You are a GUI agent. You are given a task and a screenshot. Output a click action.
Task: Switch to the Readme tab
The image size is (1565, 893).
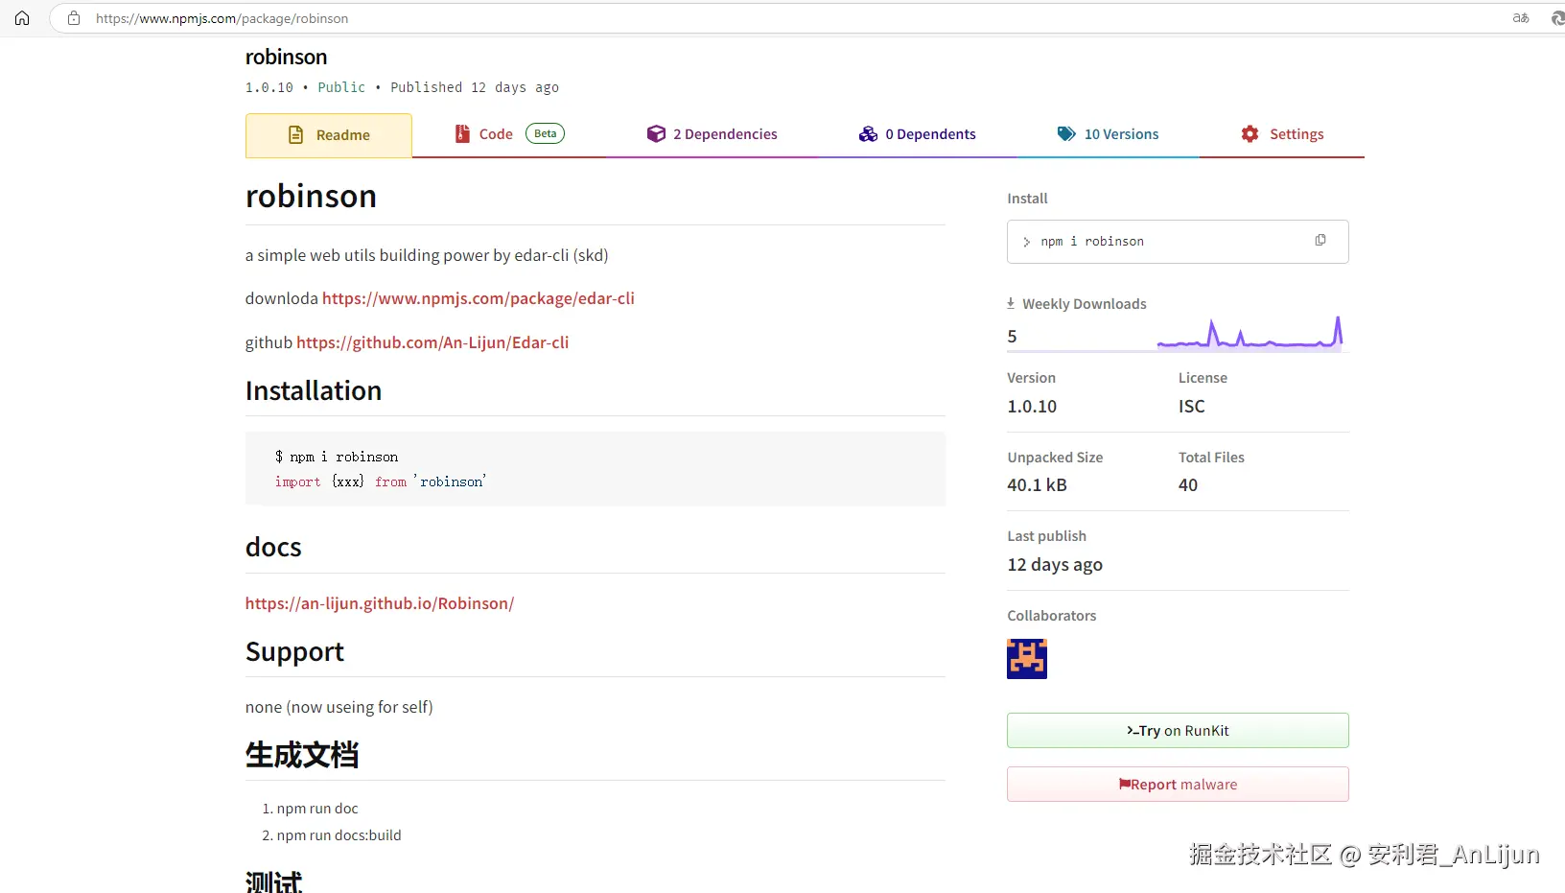pyautogui.click(x=329, y=135)
